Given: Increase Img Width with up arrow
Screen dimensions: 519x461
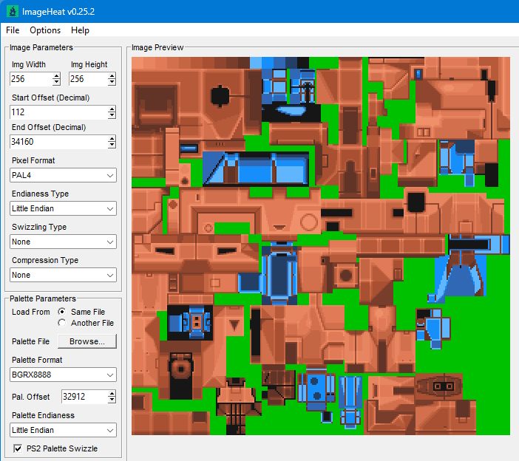Looking at the screenshot, I should (x=57, y=76).
